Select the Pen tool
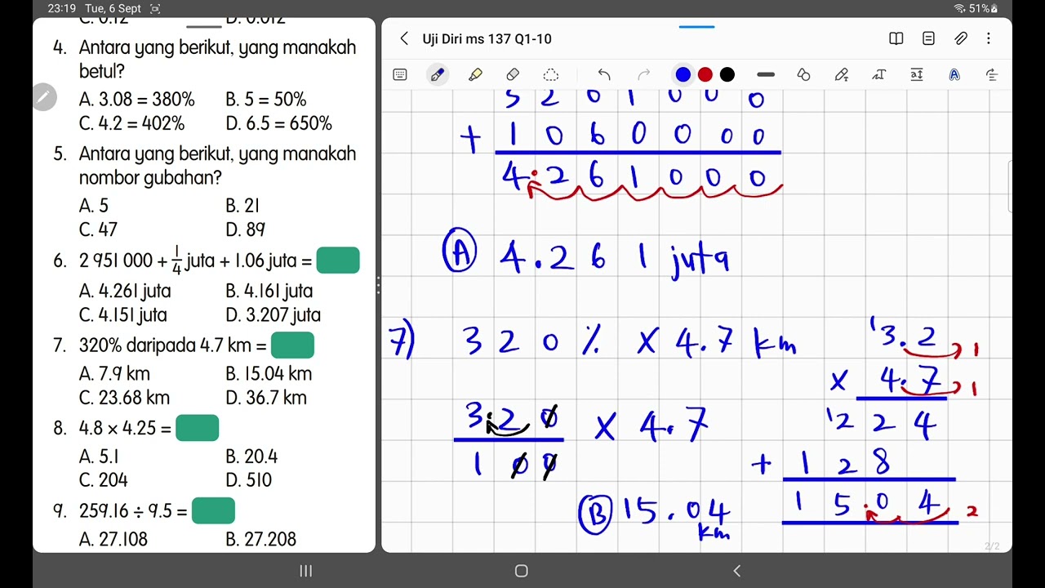The height and width of the screenshot is (588, 1045). click(437, 74)
